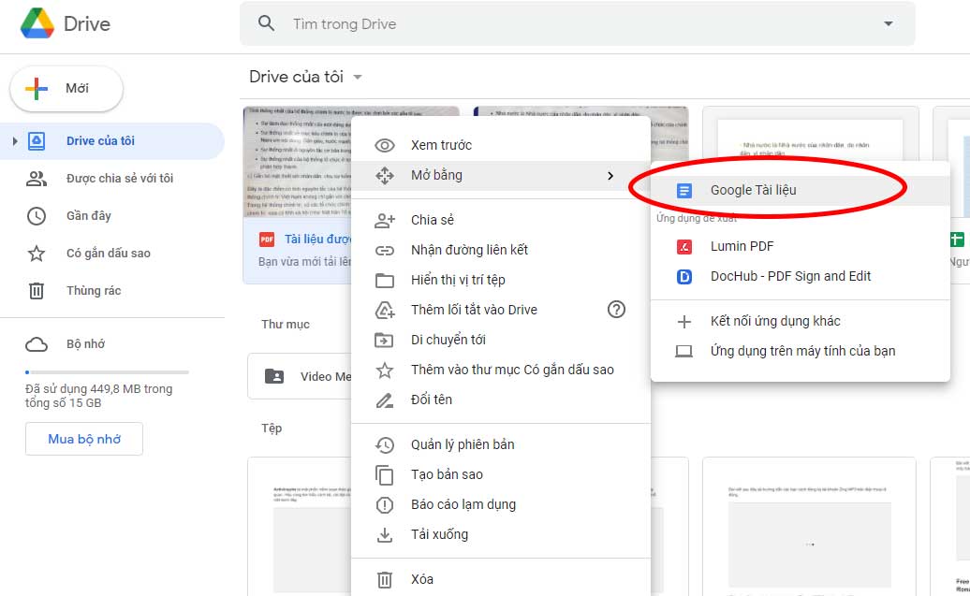Click Kết nối ứng dụng khác option
970x596 pixels.
coord(775,321)
